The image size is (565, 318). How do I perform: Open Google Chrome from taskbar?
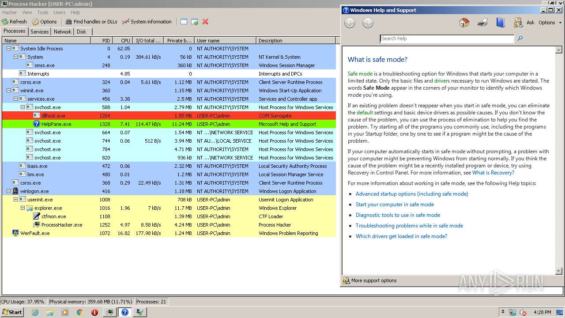click(80, 312)
